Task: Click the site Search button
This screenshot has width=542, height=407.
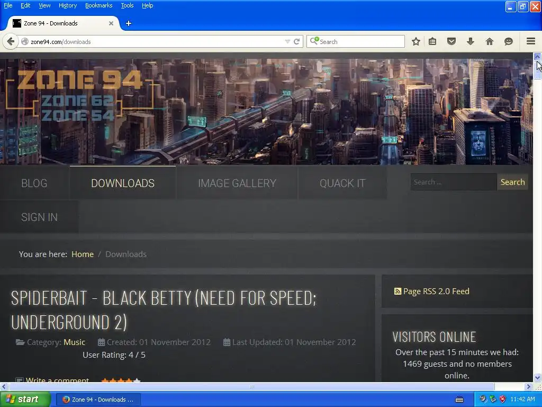Action: [x=512, y=182]
